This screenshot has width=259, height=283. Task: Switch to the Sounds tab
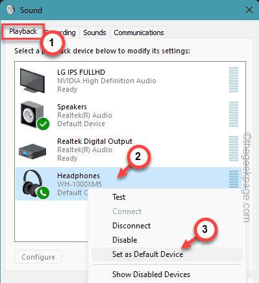point(95,33)
